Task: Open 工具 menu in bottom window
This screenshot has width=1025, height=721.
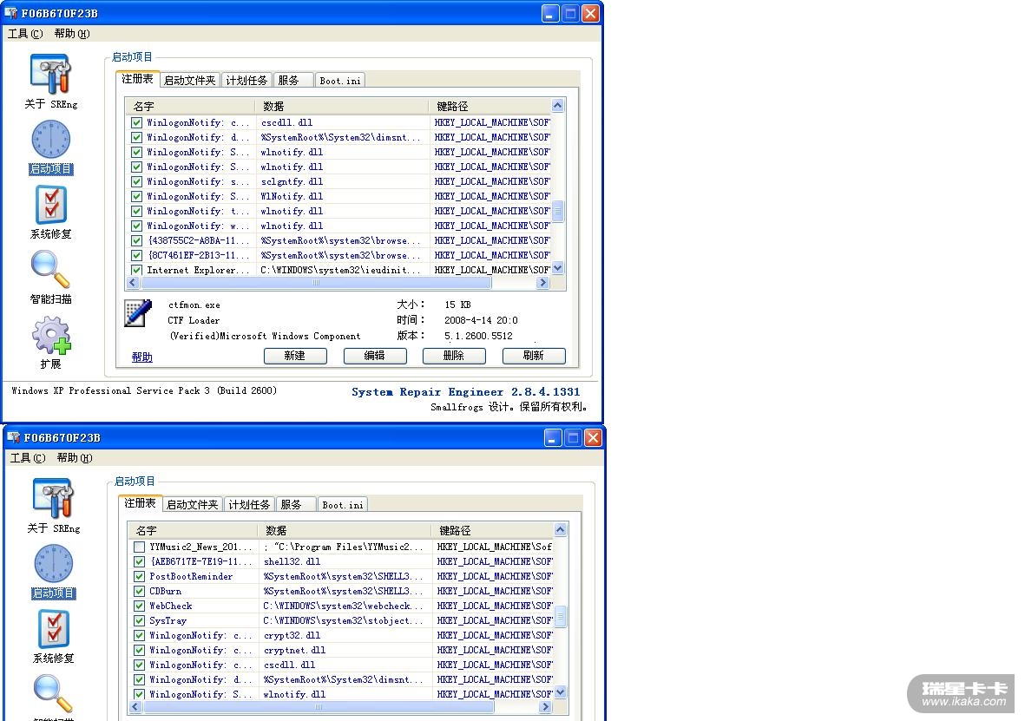Action: coord(28,457)
